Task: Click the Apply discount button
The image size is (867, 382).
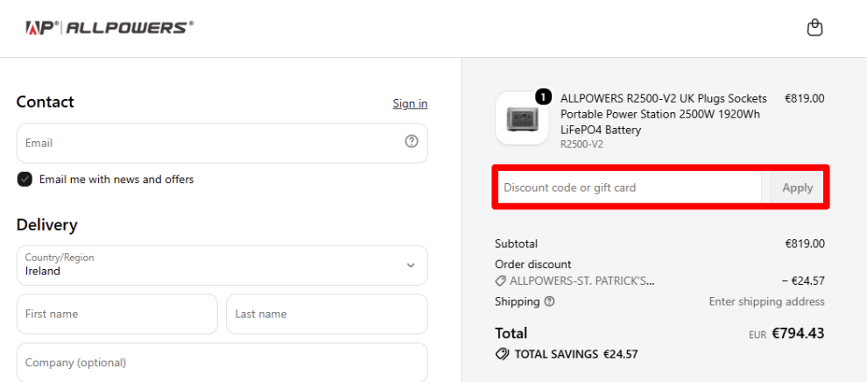Action: (797, 187)
